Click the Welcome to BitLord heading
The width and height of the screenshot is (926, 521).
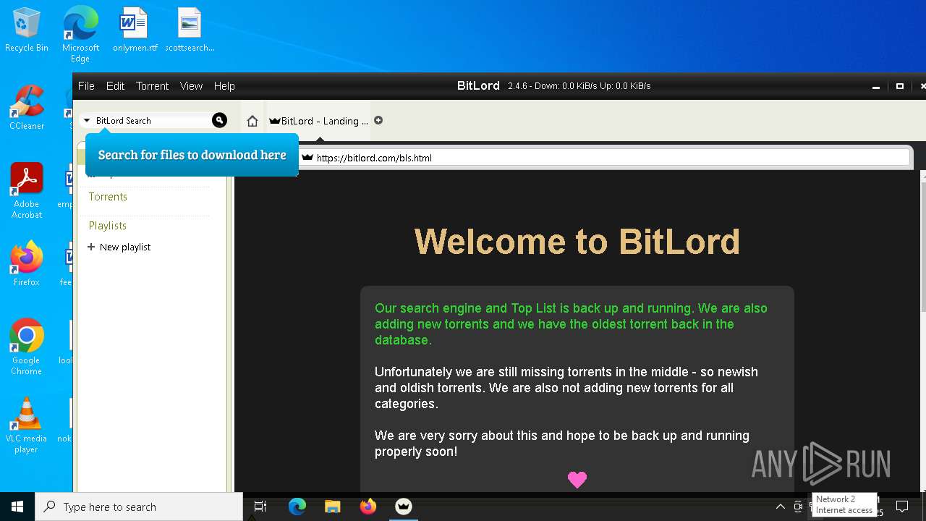point(577,242)
